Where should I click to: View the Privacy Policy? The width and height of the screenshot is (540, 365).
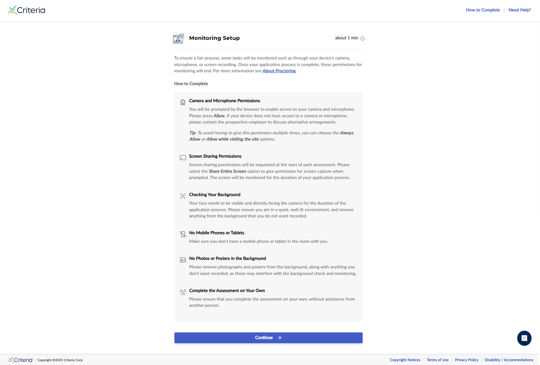point(467,360)
